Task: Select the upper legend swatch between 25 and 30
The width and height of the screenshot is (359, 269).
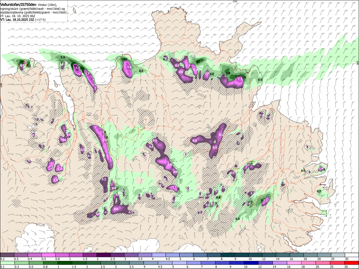Action: (x=337, y=255)
